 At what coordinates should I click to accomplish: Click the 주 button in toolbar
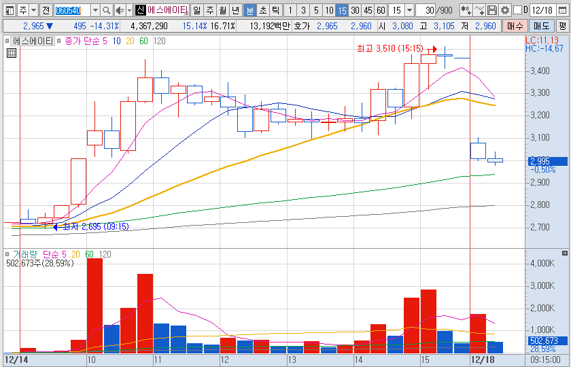pyautogui.click(x=23, y=10)
